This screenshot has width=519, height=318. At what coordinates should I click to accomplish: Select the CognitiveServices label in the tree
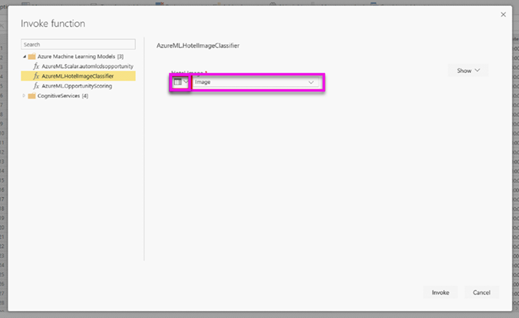(x=58, y=96)
